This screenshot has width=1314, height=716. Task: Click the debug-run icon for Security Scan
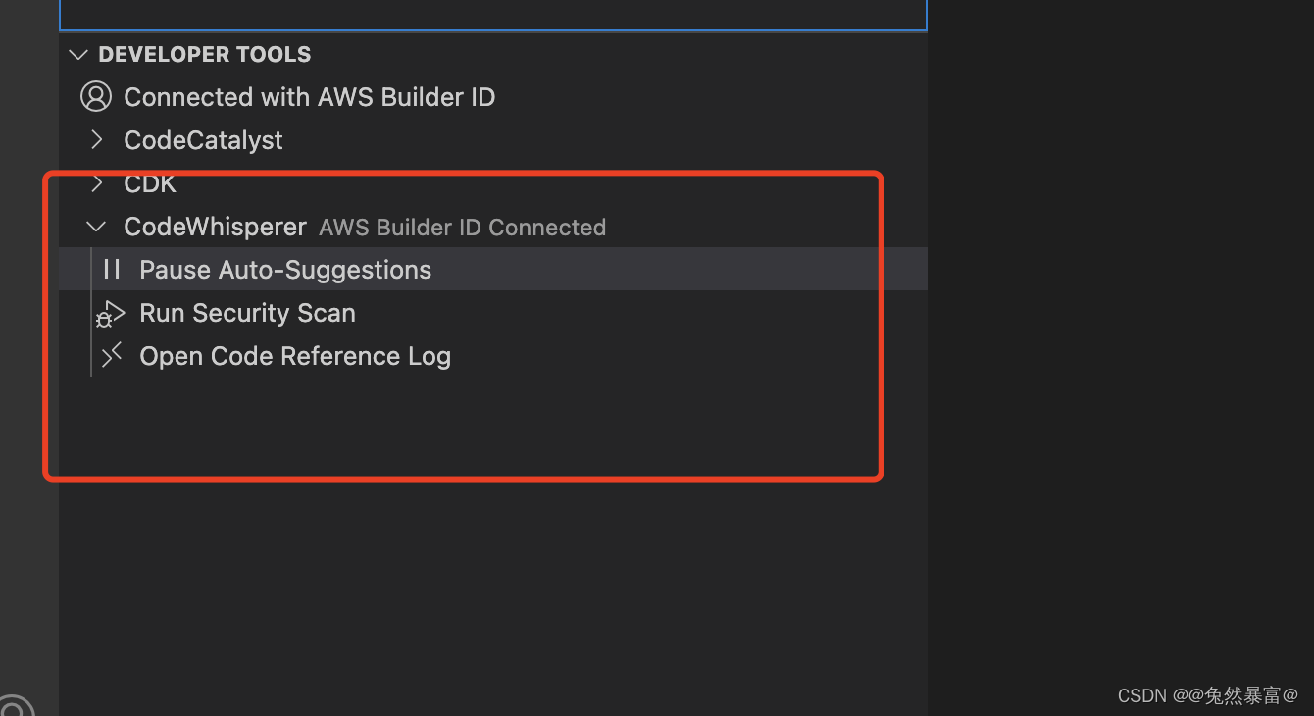click(111, 314)
